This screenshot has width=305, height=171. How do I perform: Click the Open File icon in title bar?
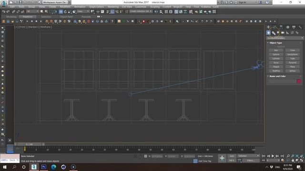pyautogui.click(x=16, y=2)
